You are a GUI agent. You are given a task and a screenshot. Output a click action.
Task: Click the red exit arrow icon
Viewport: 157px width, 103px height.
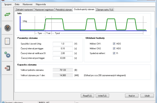click(7, 68)
